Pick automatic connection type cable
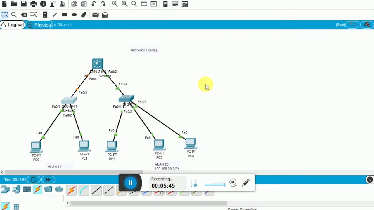This screenshot has height=210, width=374. pos(71,191)
